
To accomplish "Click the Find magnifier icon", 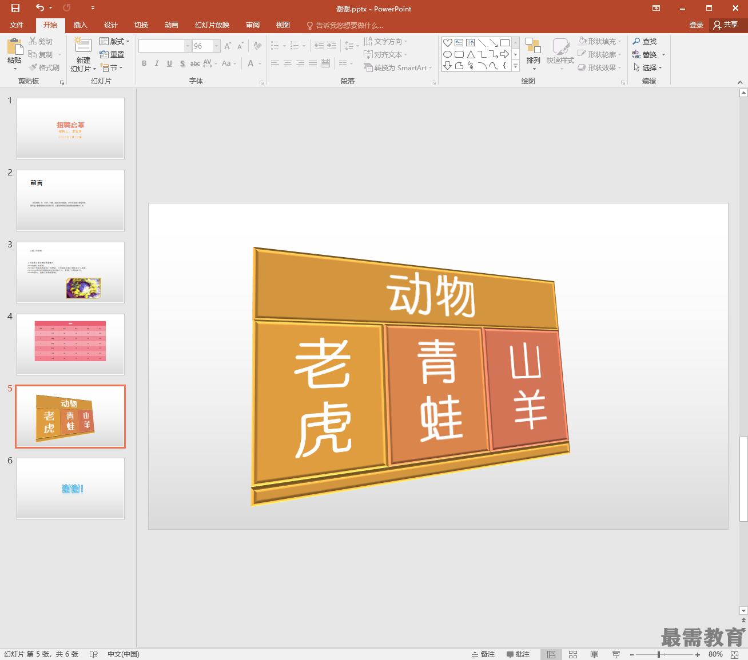I will [x=636, y=41].
